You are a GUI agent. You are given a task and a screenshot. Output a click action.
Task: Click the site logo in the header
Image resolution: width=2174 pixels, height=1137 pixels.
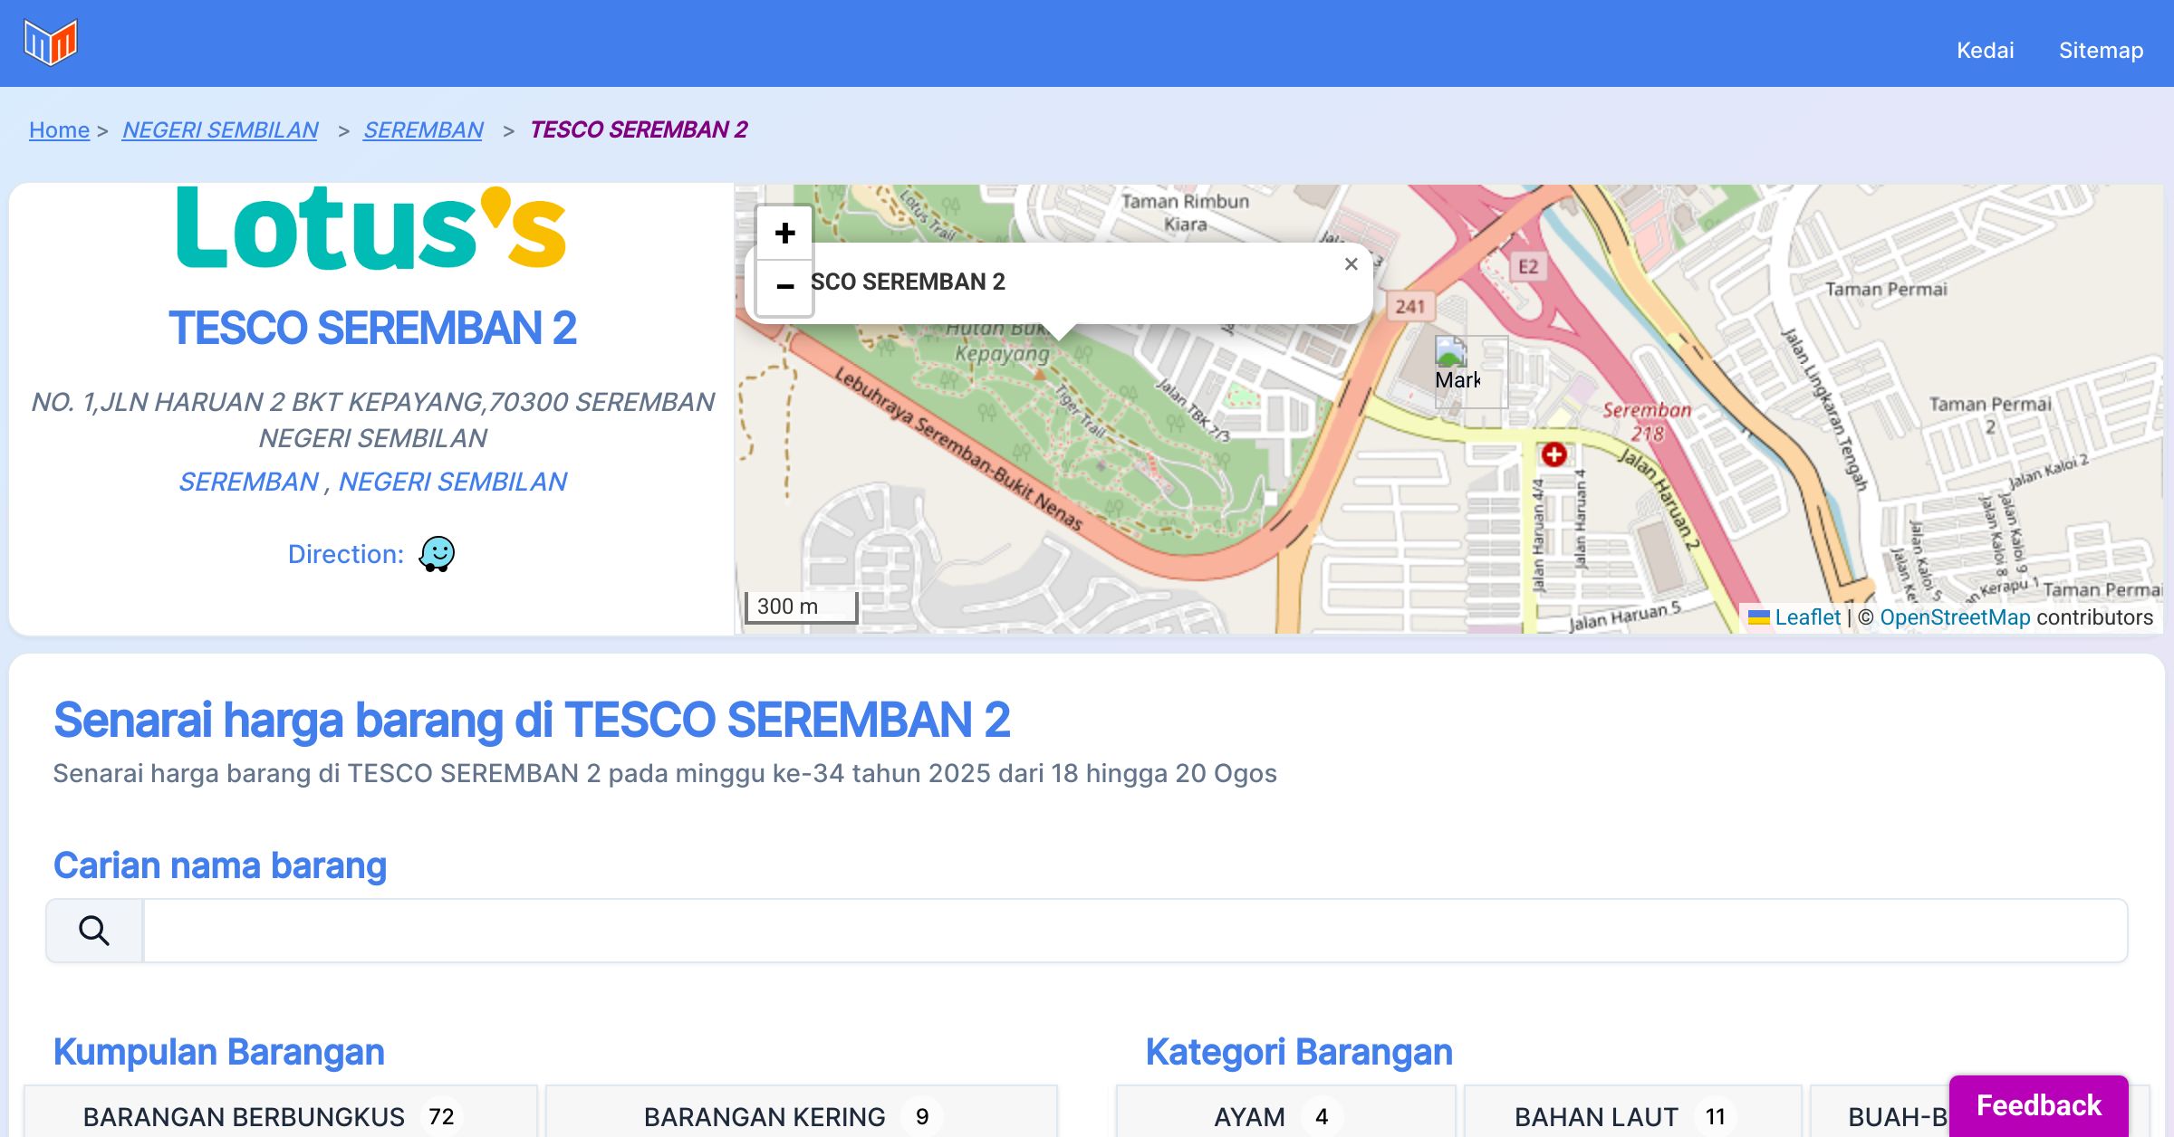[51, 43]
